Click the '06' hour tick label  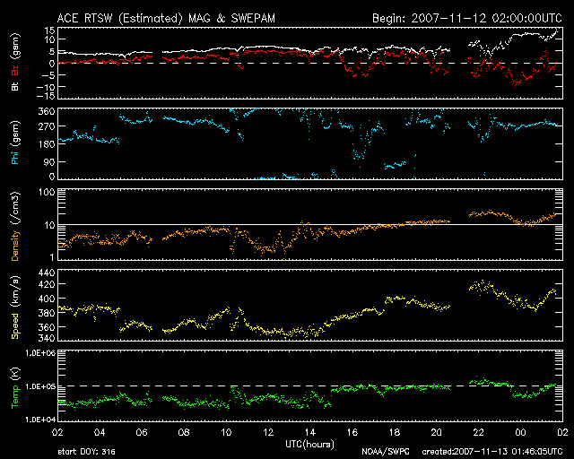pos(142,432)
